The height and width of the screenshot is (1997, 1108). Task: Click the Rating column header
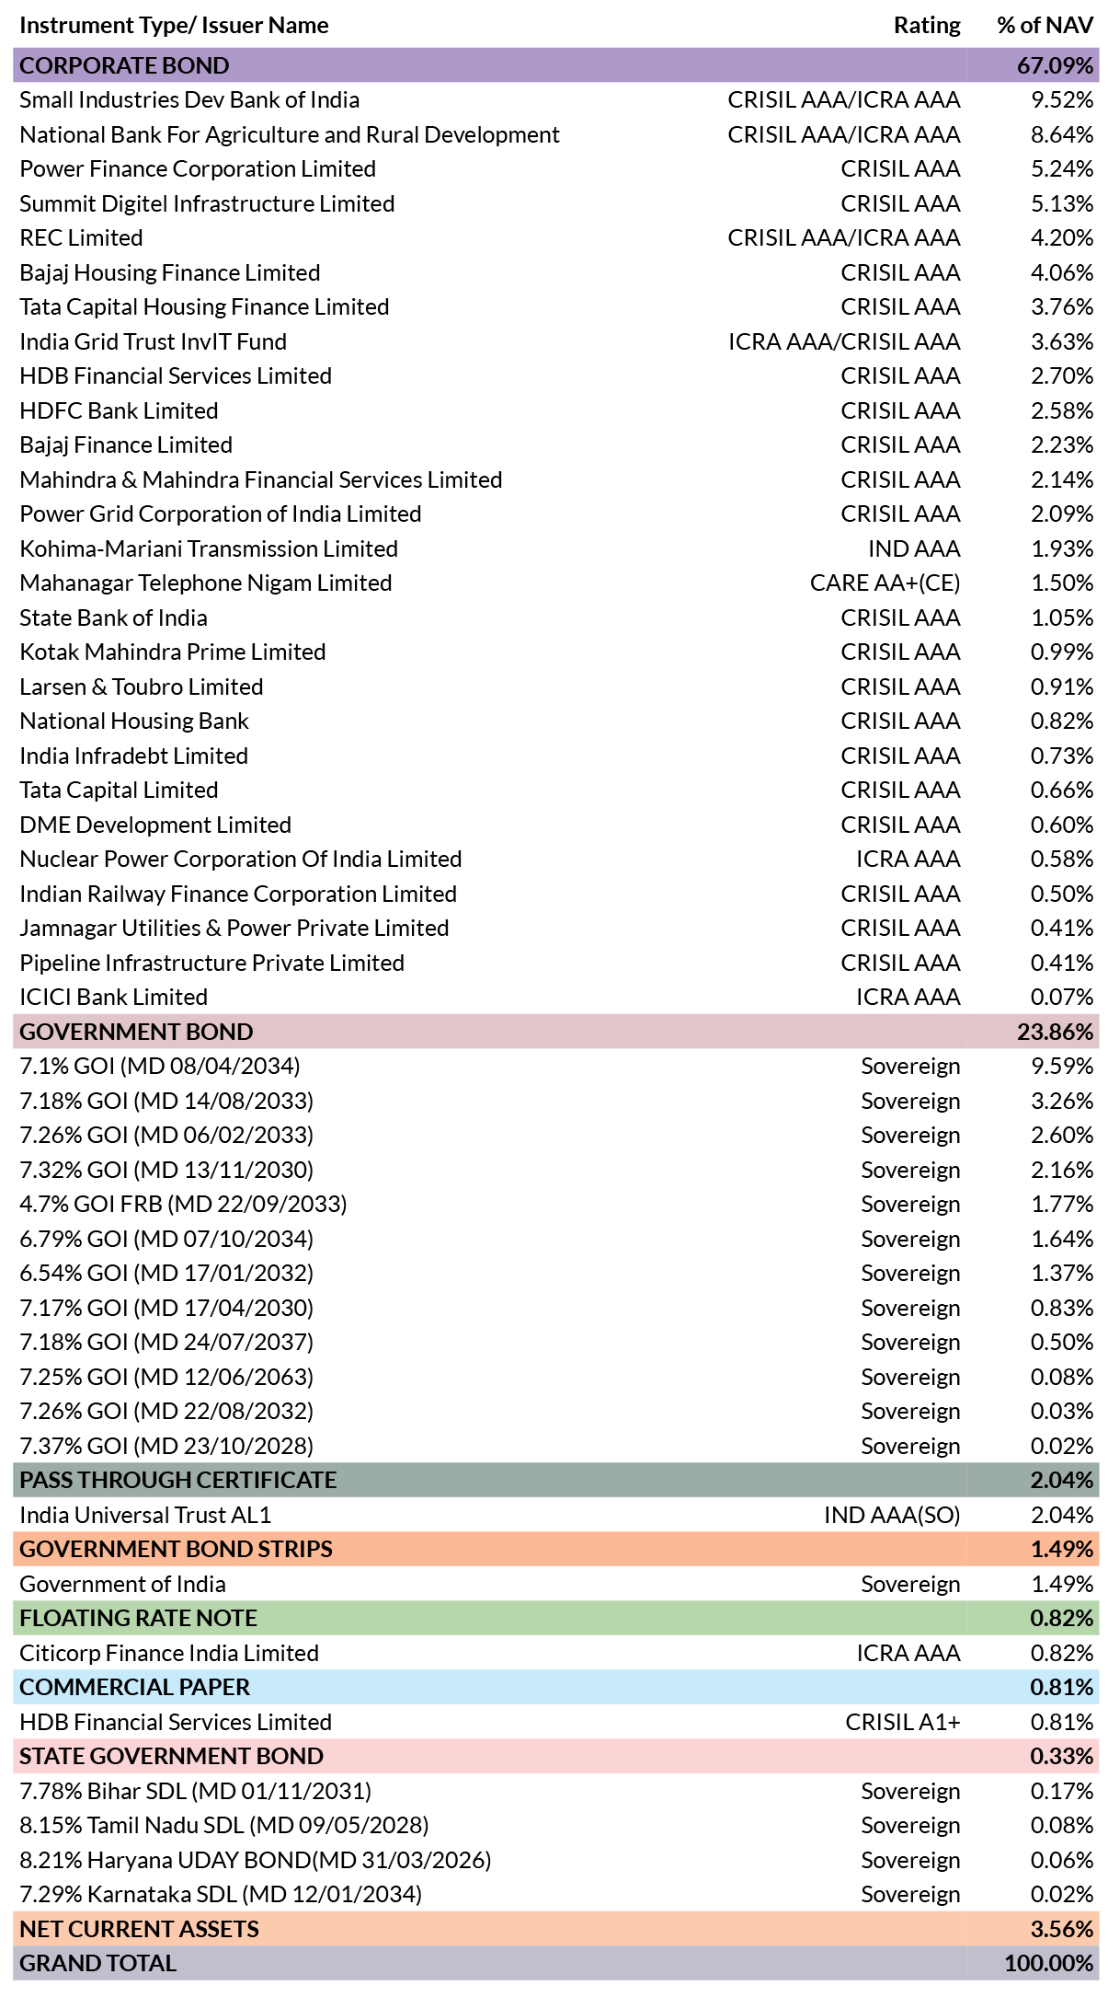tap(927, 26)
